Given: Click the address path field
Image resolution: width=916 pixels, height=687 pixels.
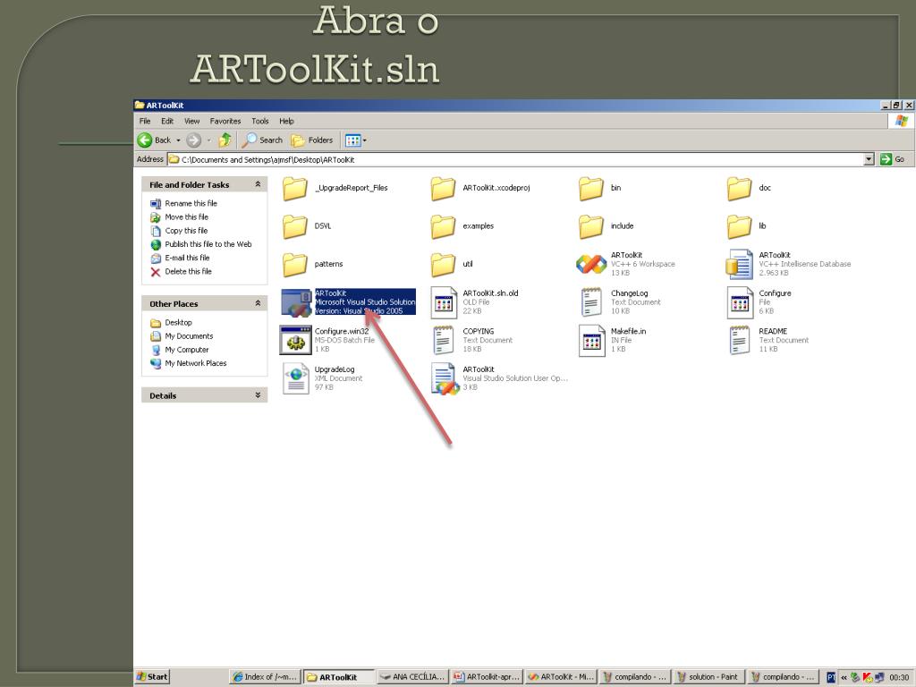Looking at the screenshot, I should point(515,159).
